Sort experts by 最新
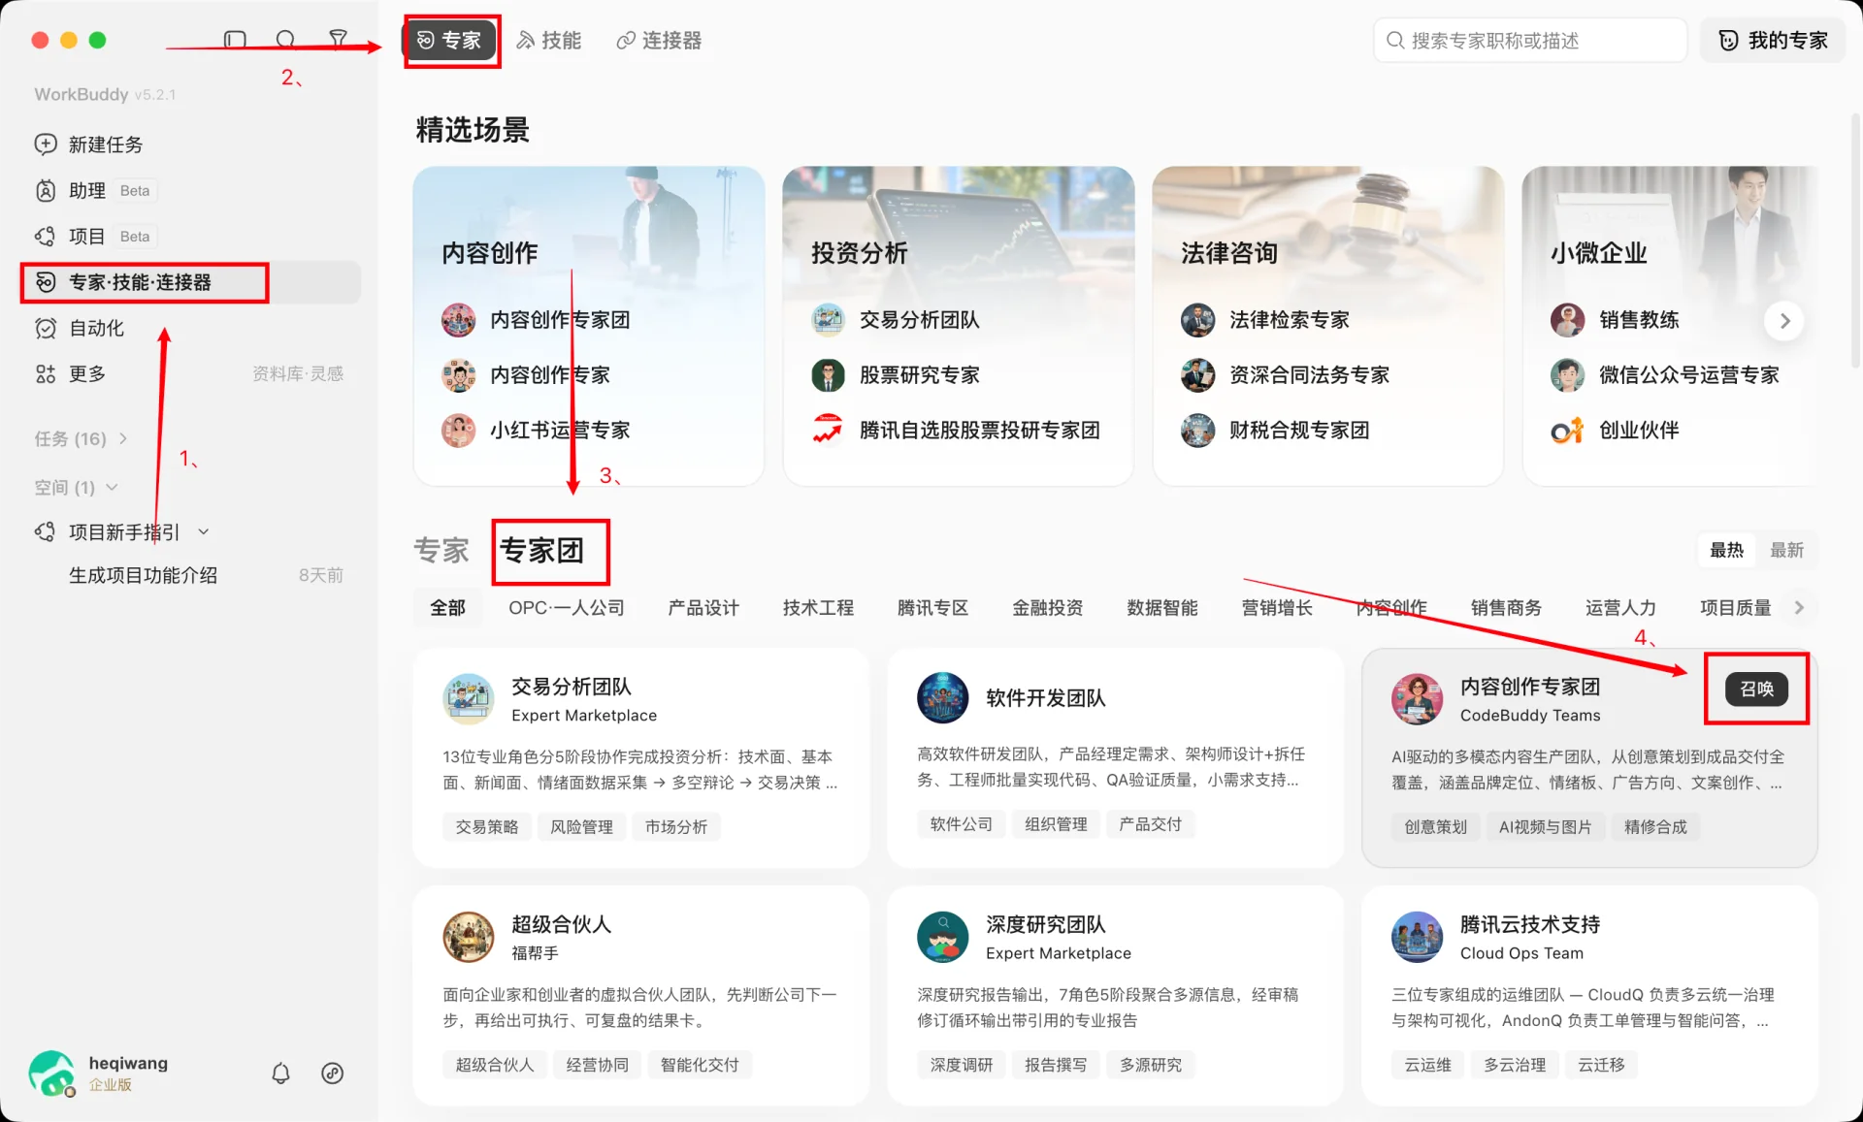Viewport: 1863px width, 1122px height. [x=1786, y=550]
